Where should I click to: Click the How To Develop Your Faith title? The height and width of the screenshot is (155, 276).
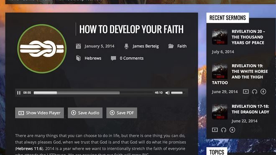[x=131, y=29]
